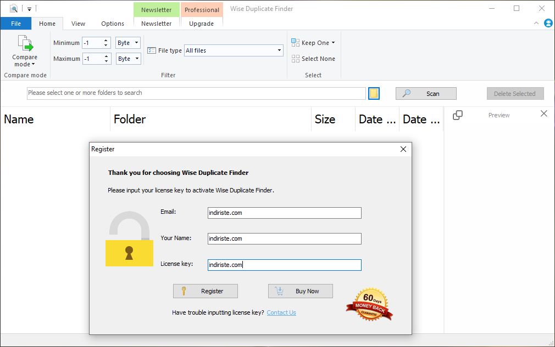Viewport: 555px width, 347px height.
Task: Increase the Minimum size value
Action: tap(106, 40)
